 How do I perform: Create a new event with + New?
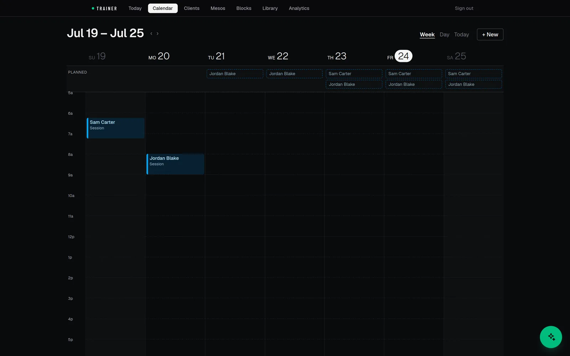coord(490,35)
